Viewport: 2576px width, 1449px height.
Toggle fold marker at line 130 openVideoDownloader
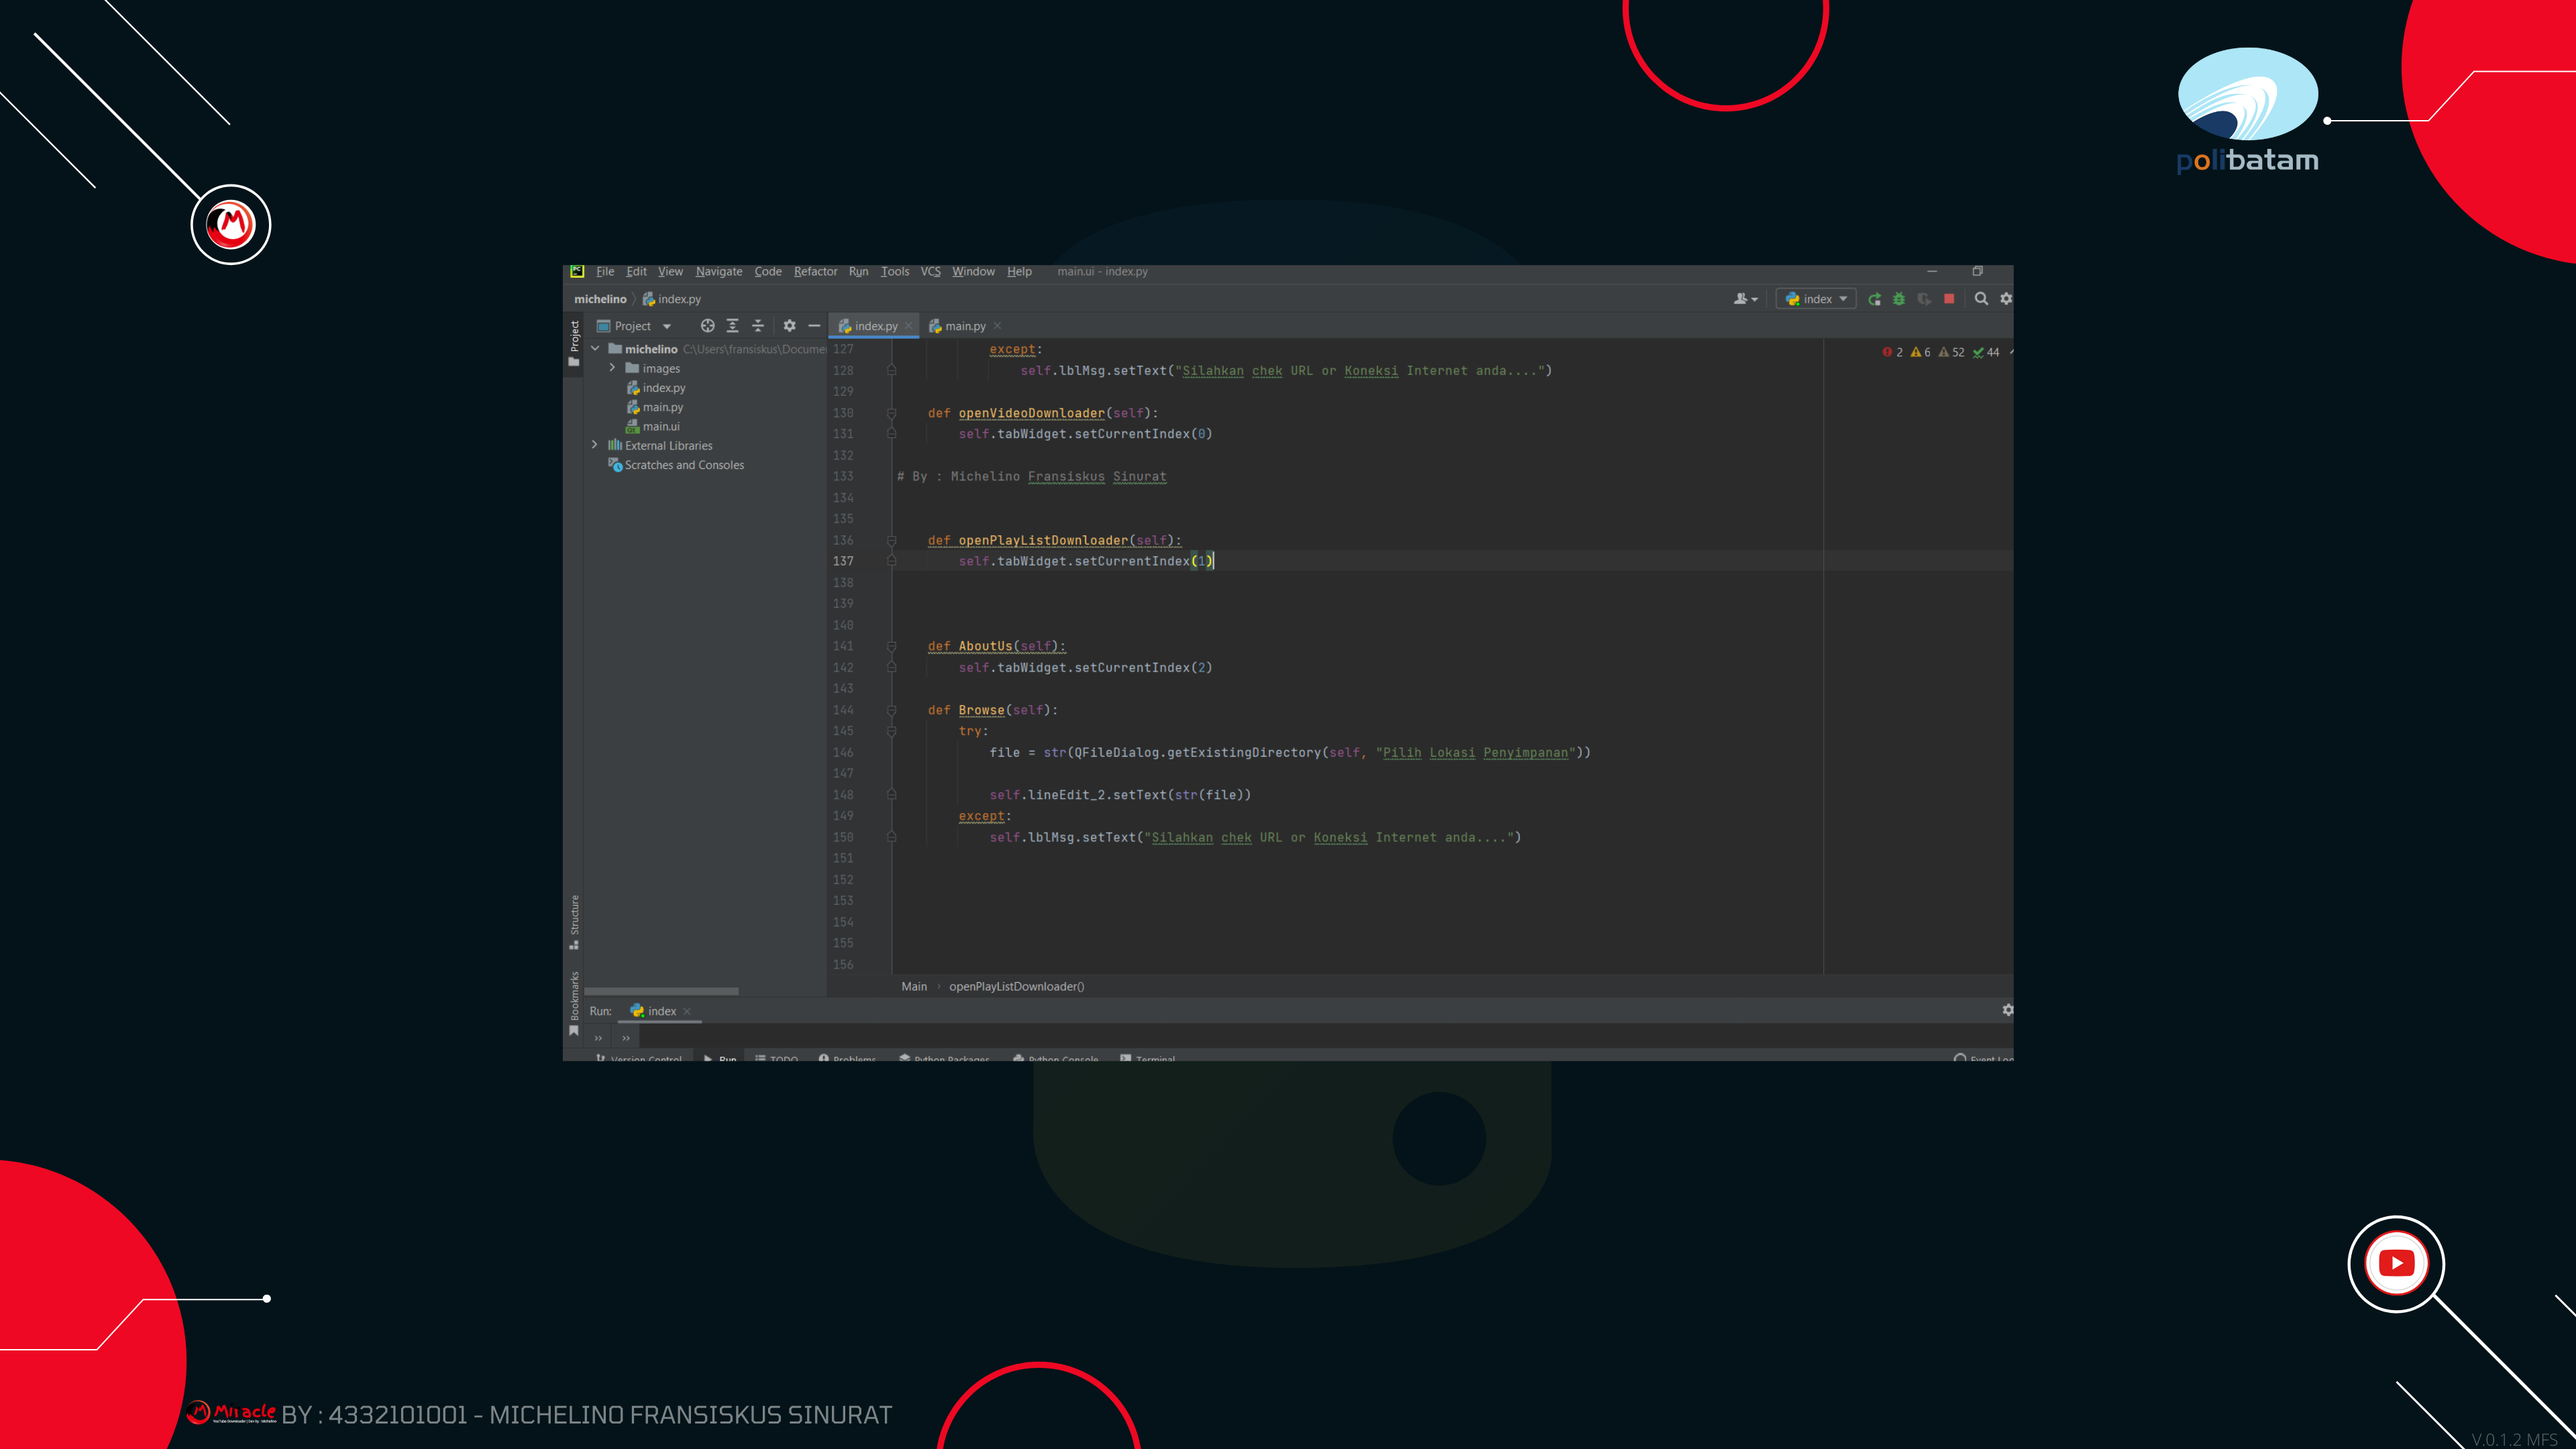click(891, 413)
